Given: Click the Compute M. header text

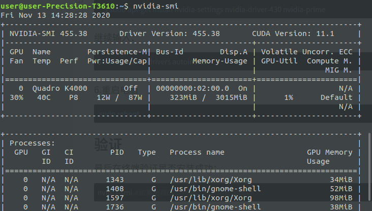Looking at the screenshot, I should pos(329,61).
